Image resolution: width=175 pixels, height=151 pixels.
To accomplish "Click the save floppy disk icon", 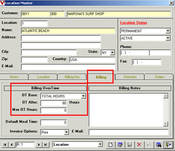I will 130,145.
